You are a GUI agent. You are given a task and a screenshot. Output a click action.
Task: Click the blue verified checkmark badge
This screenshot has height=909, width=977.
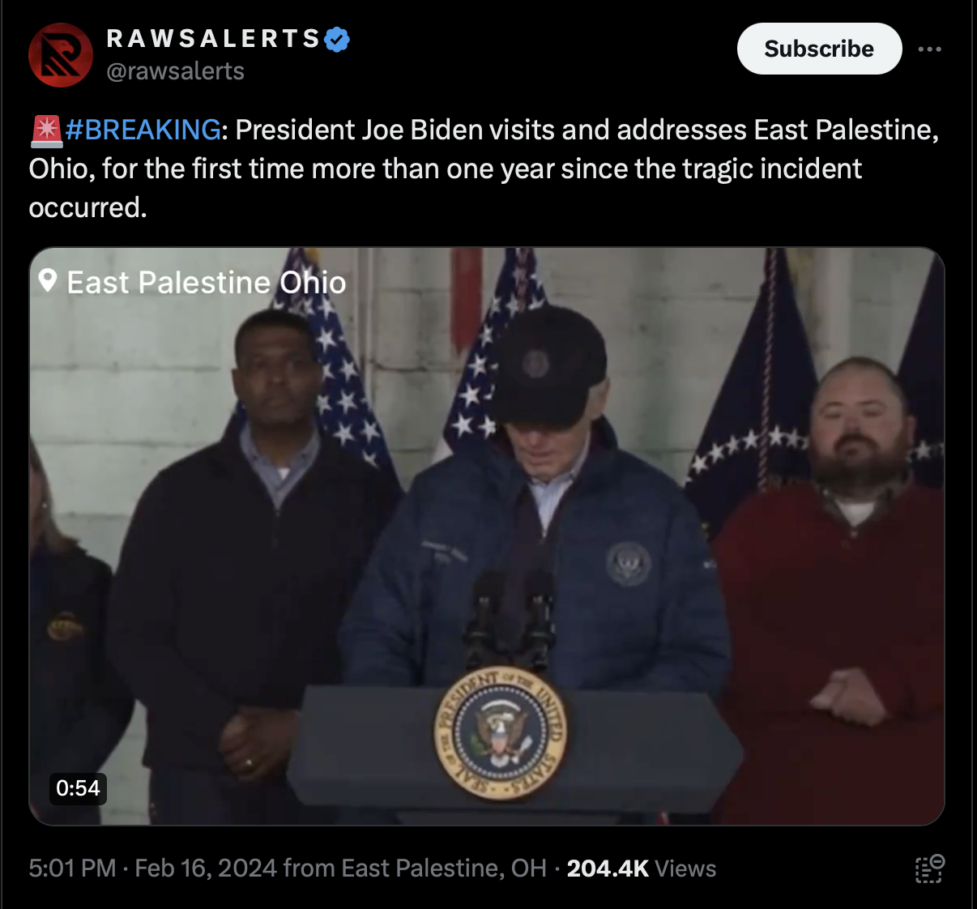[x=337, y=39]
